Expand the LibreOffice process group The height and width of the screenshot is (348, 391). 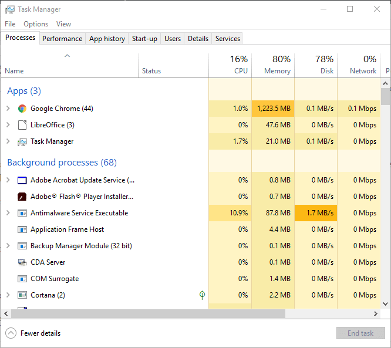(8, 125)
